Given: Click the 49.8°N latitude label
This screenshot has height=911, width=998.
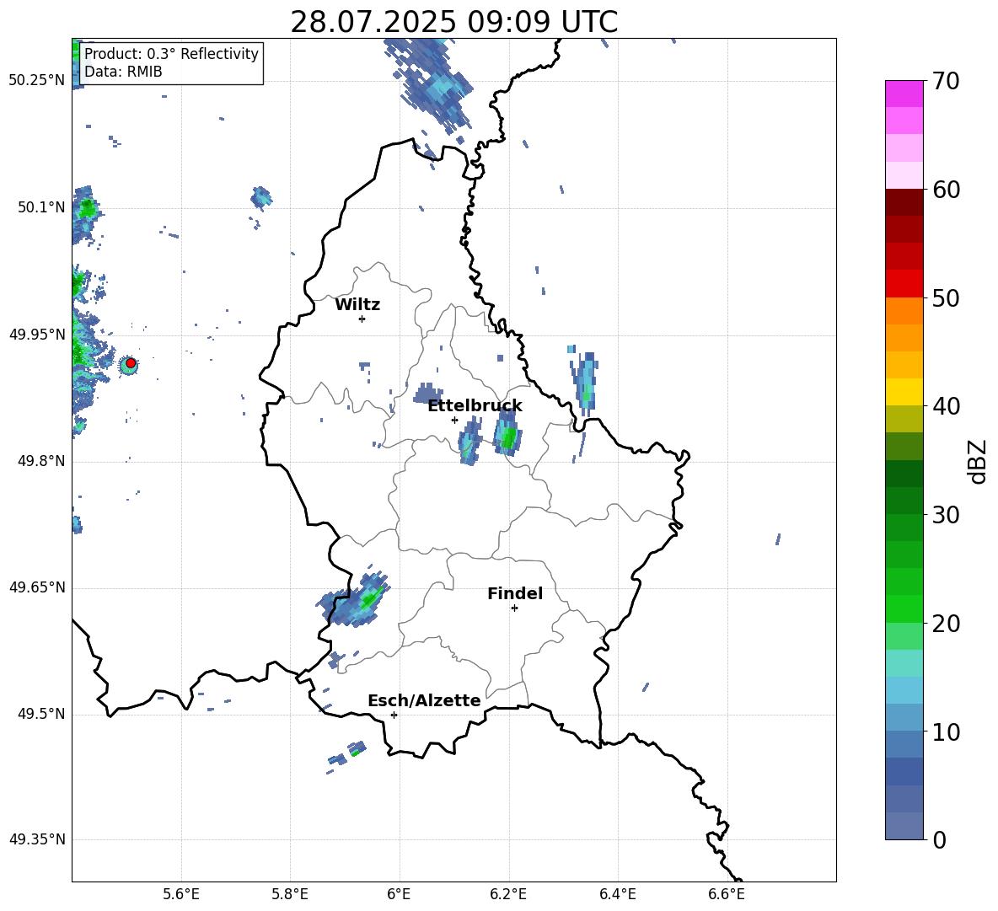Looking at the screenshot, I should point(40,461).
